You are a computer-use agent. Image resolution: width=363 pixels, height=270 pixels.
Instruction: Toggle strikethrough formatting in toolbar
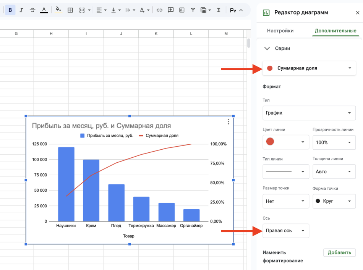(32, 10)
